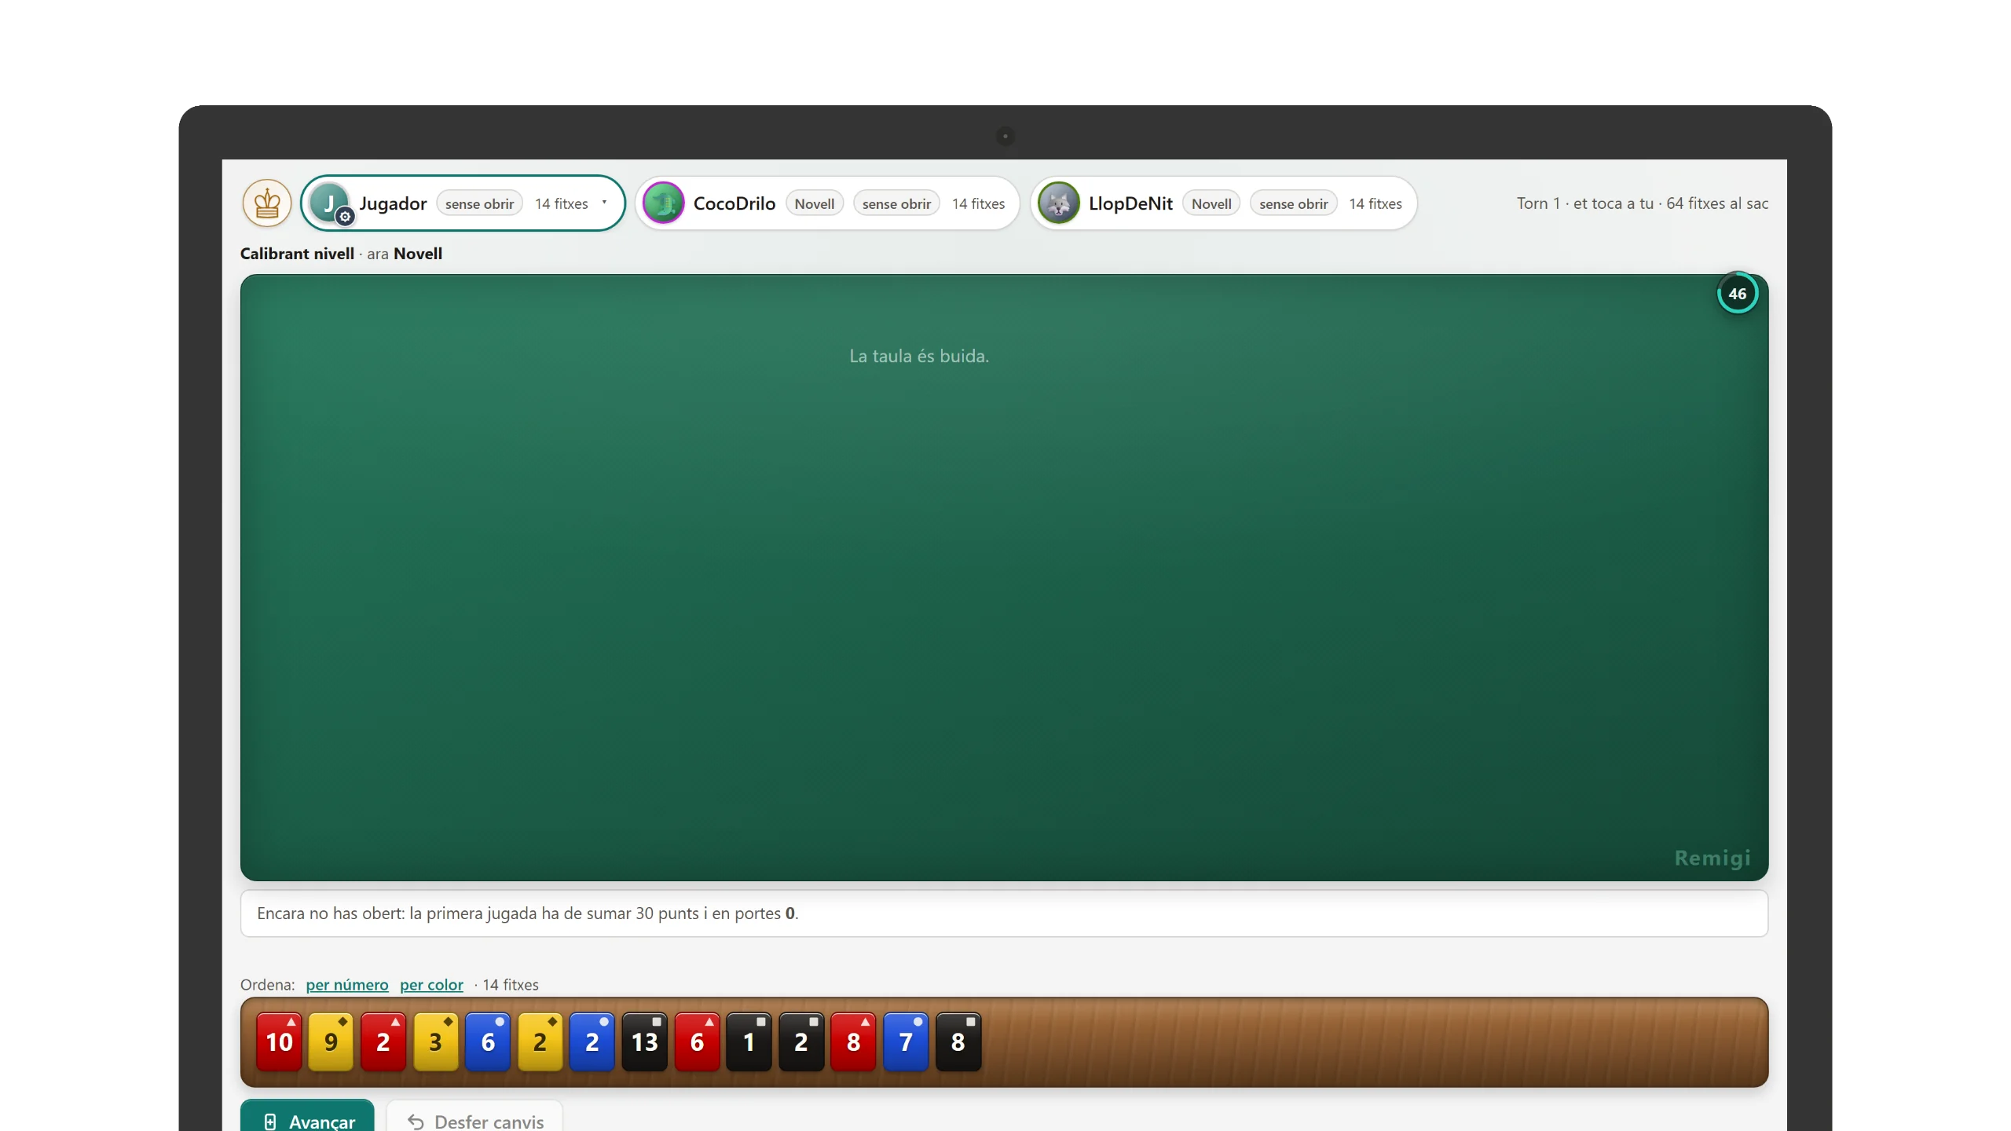Click LlopDeNit wolf avatar
The image size is (2011, 1131).
[x=1059, y=203]
